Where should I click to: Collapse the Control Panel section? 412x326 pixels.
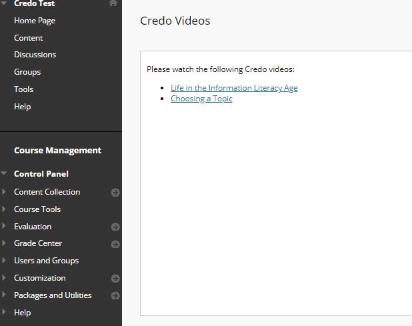point(4,173)
